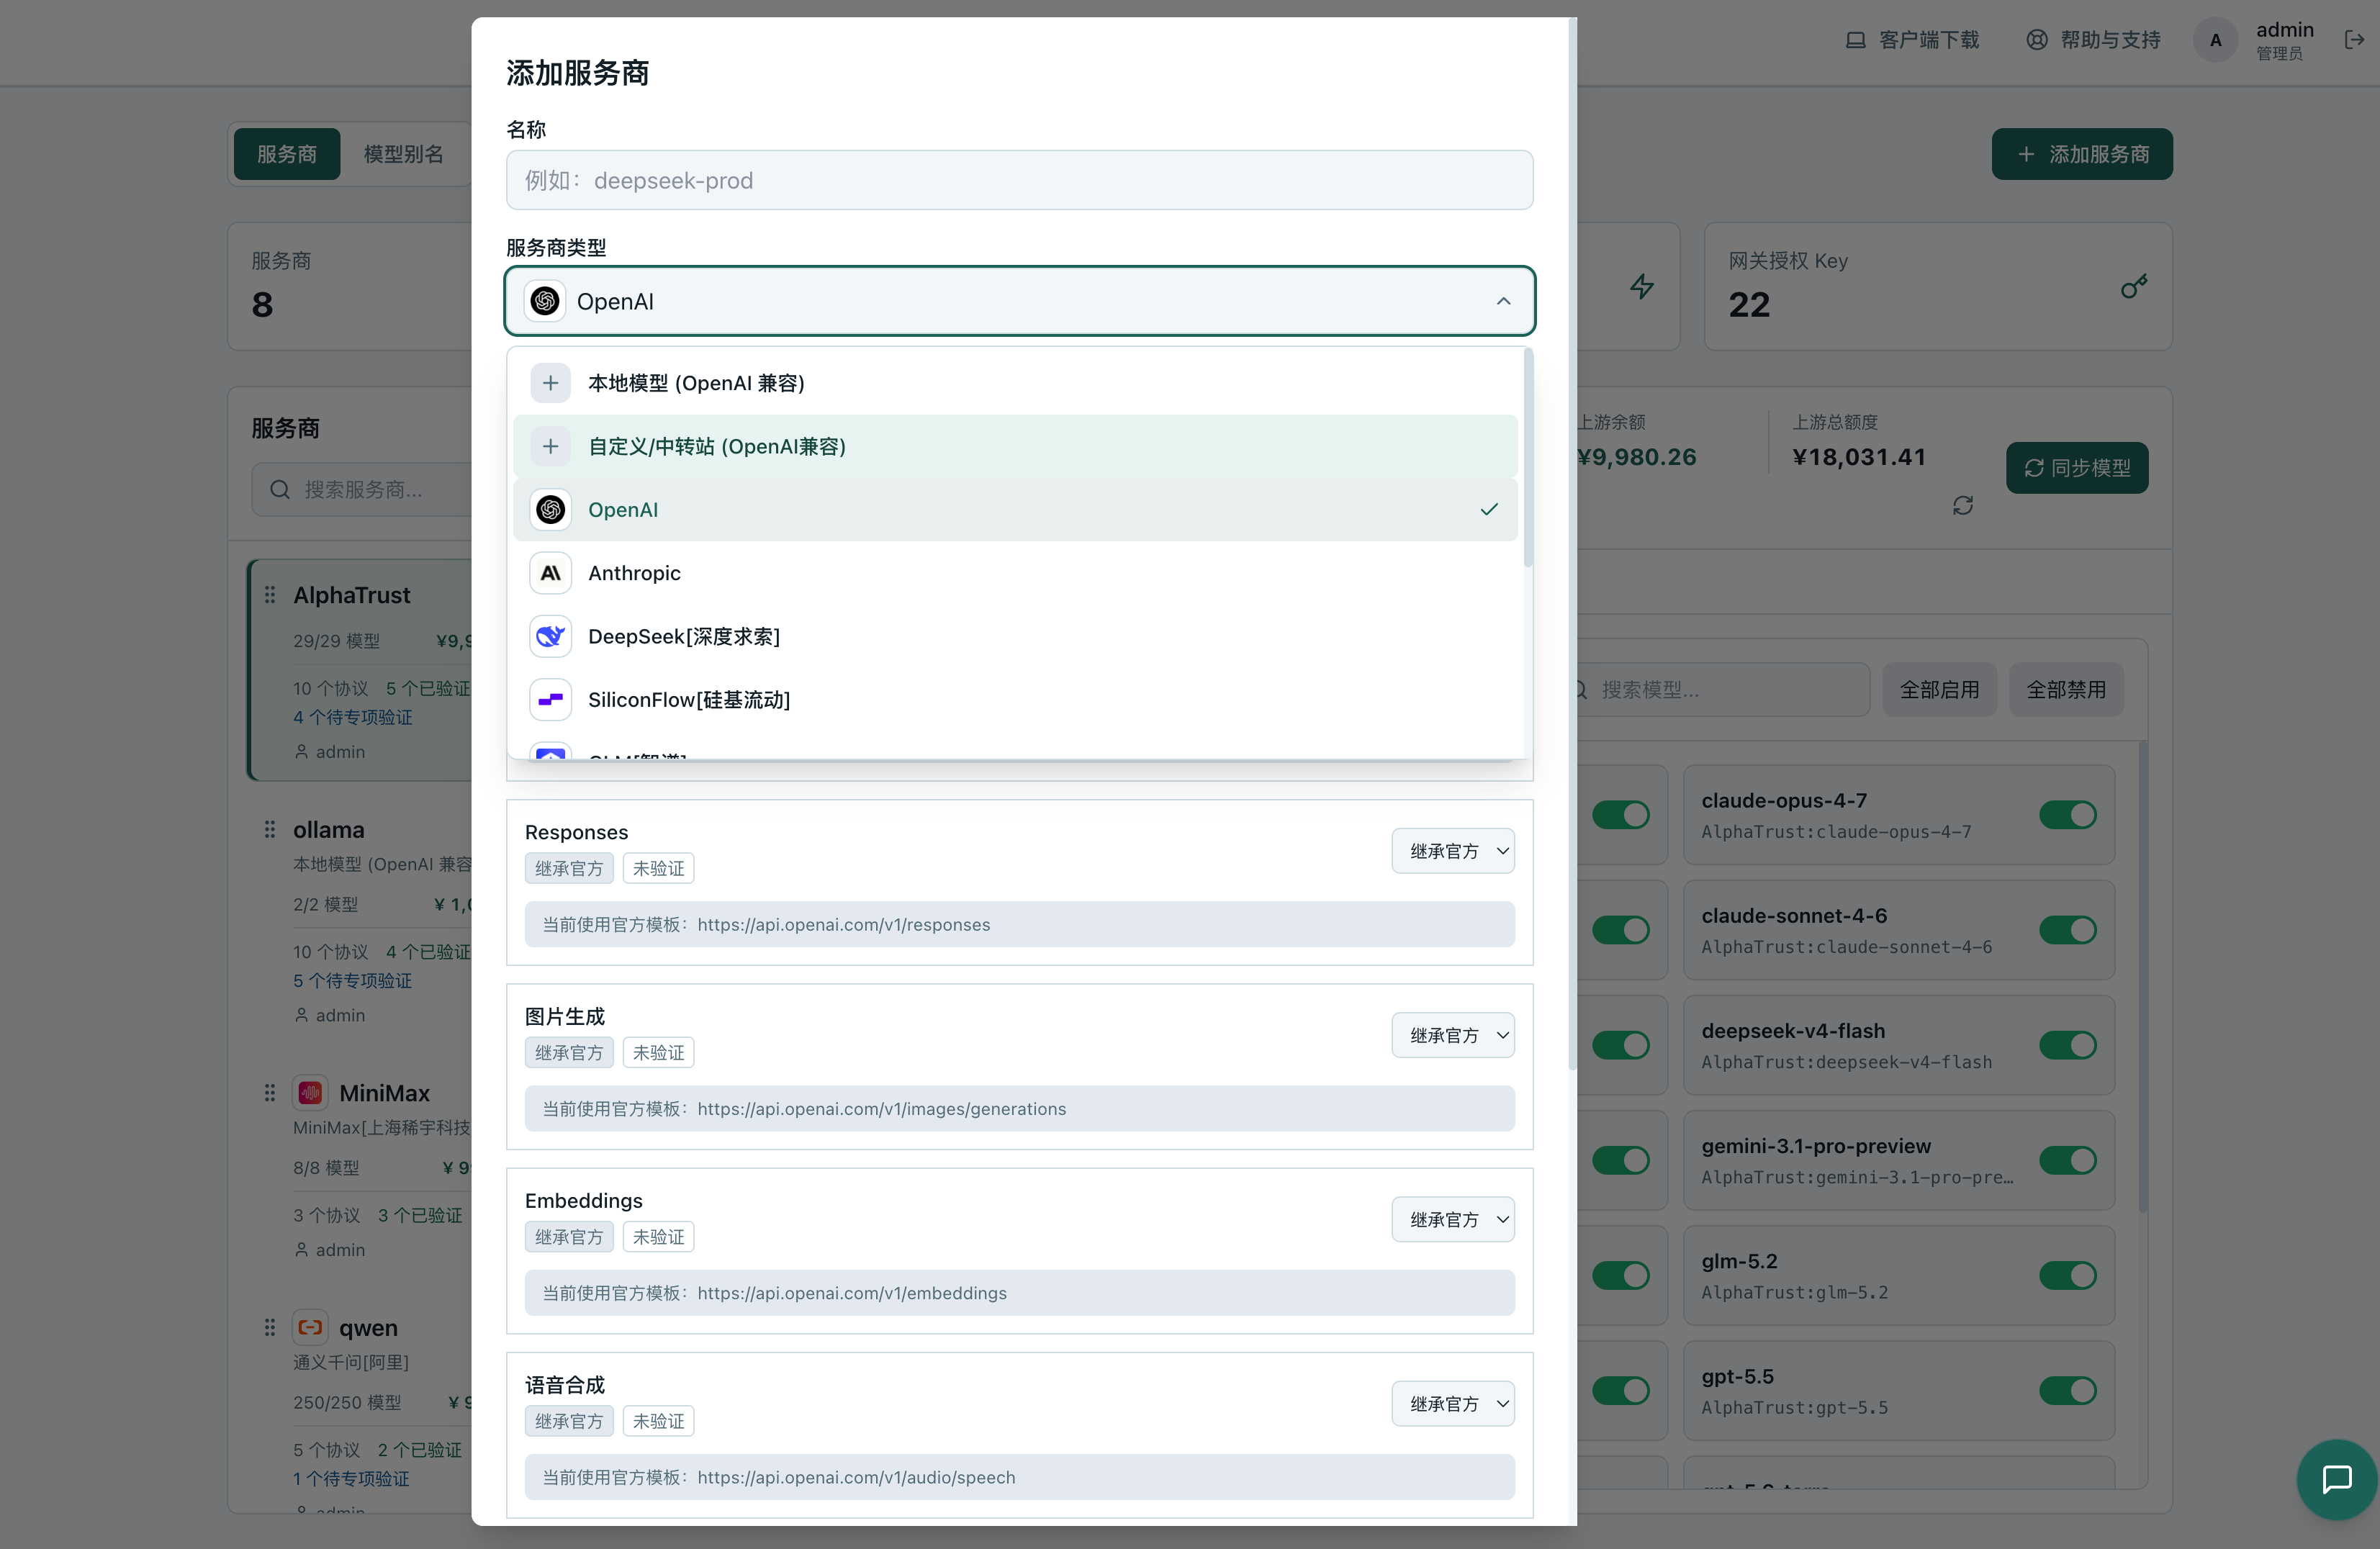Click the https://api.openai.com/v1/responses template text
The height and width of the screenshot is (1549, 2380).
tap(844, 925)
